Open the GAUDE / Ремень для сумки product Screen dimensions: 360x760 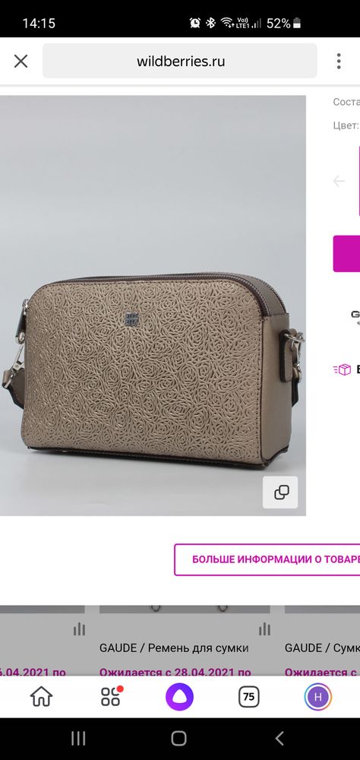tap(174, 648)
